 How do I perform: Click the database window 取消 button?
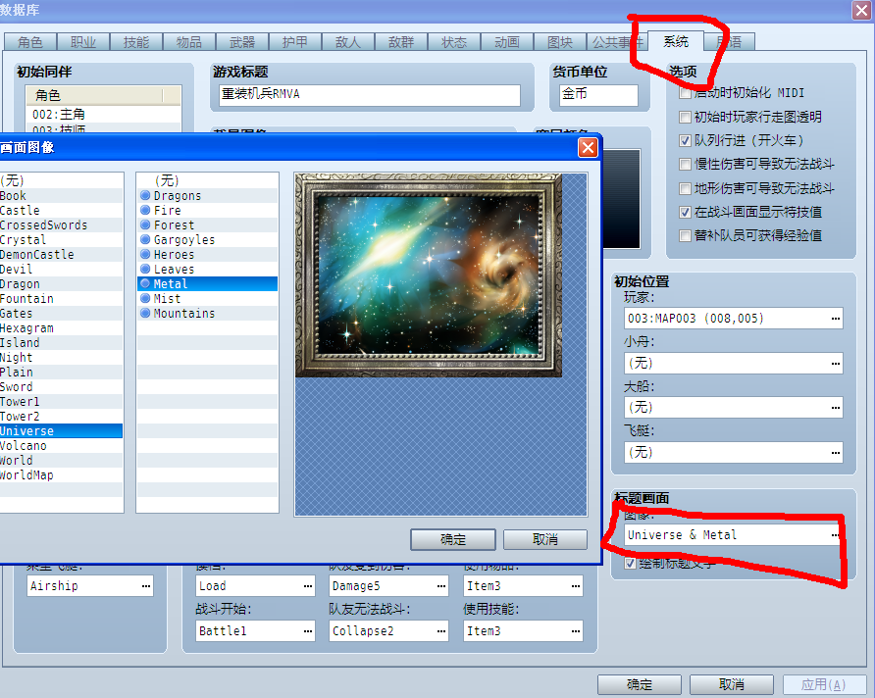[x=732, y=684]
